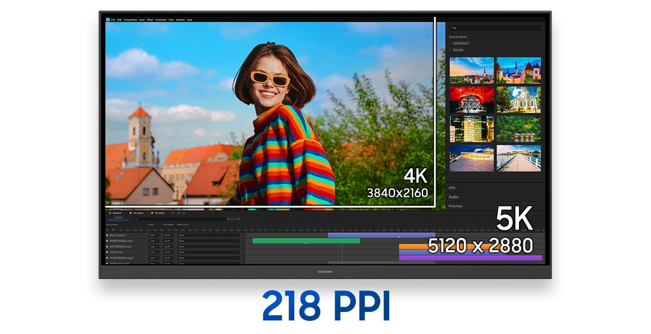The width and height of the screenshot is (651, 334).
Task: Open Track Matte dropdown for 6507484065.mov
Action: pos(168,246)
